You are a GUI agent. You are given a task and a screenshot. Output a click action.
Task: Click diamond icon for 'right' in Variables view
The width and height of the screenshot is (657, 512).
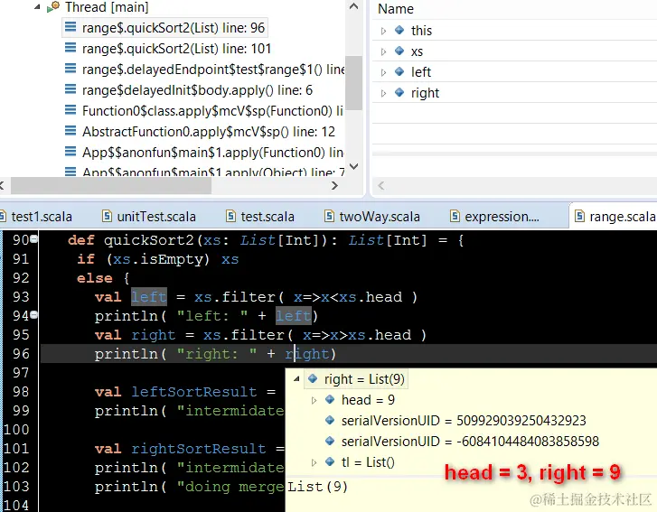(399, 92)
